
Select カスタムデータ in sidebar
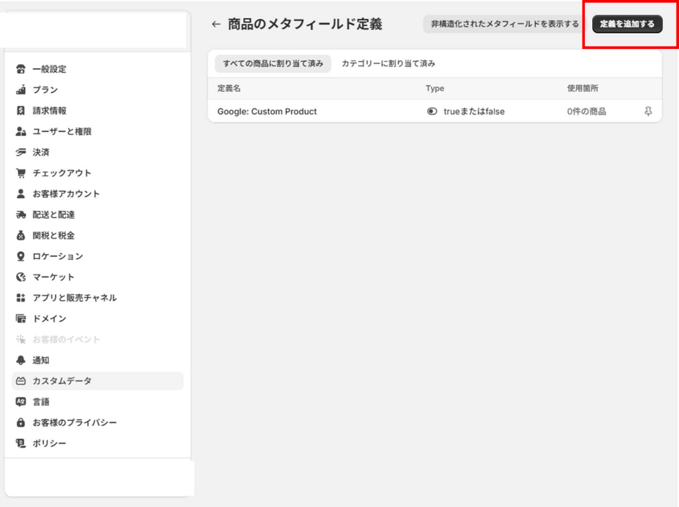click(x=97, y=381)
